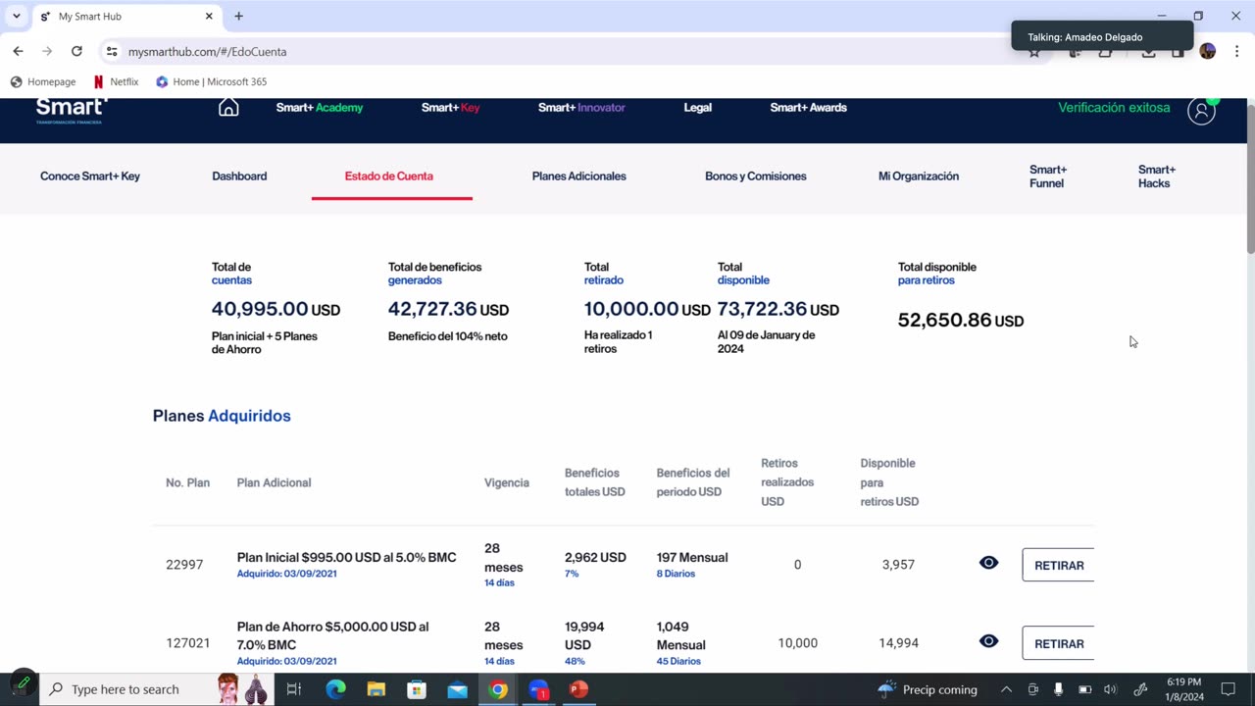
Task: Click RETIRAR for Plan de Ahorro $5,000.00
Action: click(1058, 643)
